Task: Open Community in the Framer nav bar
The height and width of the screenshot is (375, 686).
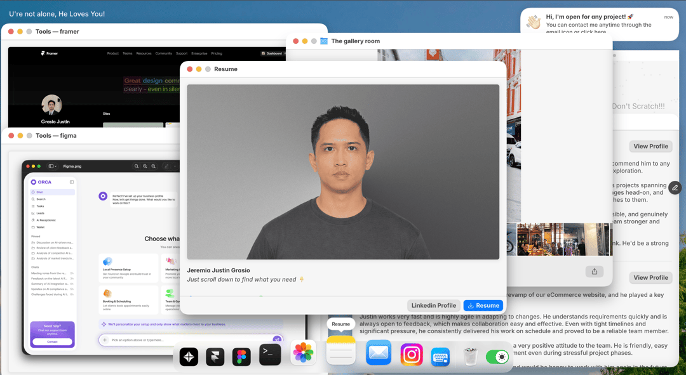Action: tap(164, 53)
